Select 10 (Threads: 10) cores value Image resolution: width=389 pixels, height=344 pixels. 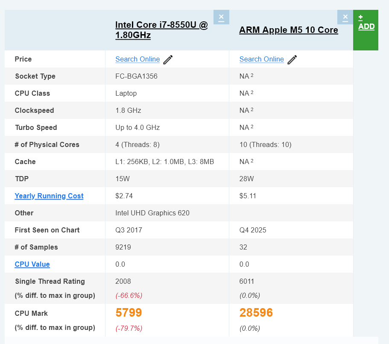[x=265, y=145]
